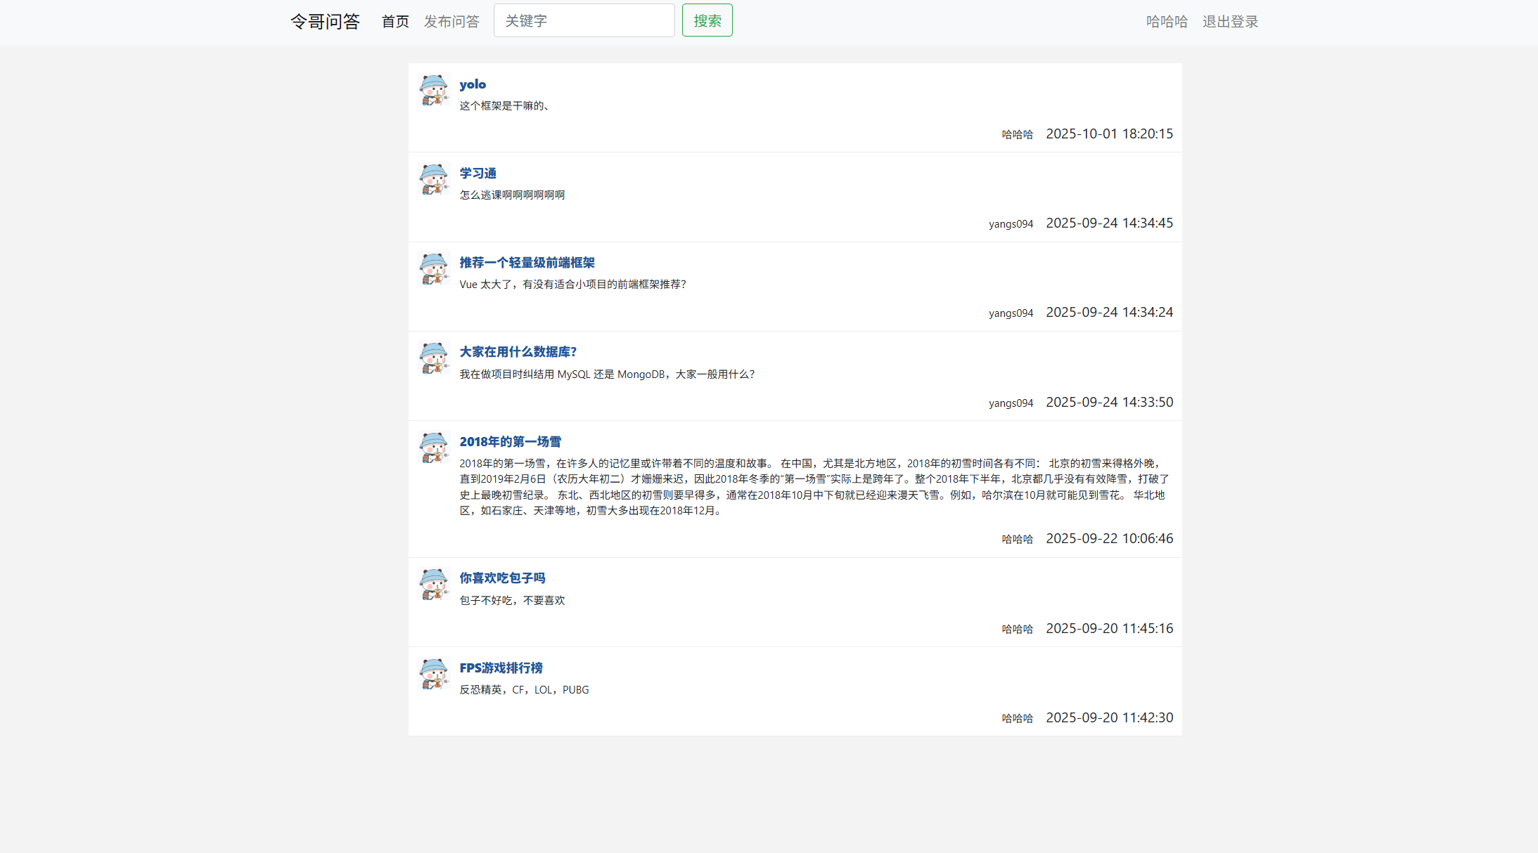Open the yolo question title
This screenshot has height=853, width=1538.
pos(473,84)
